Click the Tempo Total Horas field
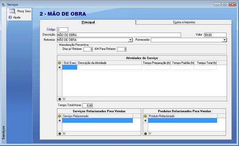 pos(88,106)
